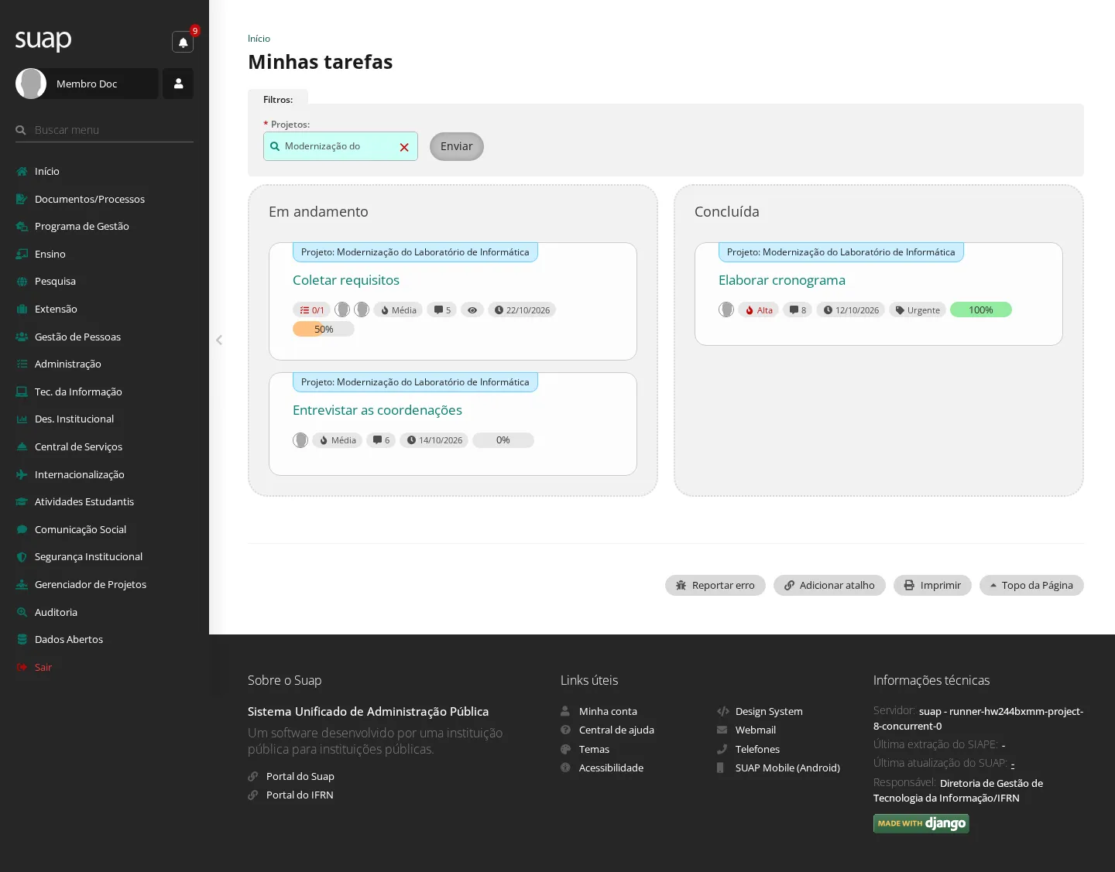Screen dimensions: 1115x872
Task: Clear the selected Projetos filter
Action: click(x=404, y=147)
